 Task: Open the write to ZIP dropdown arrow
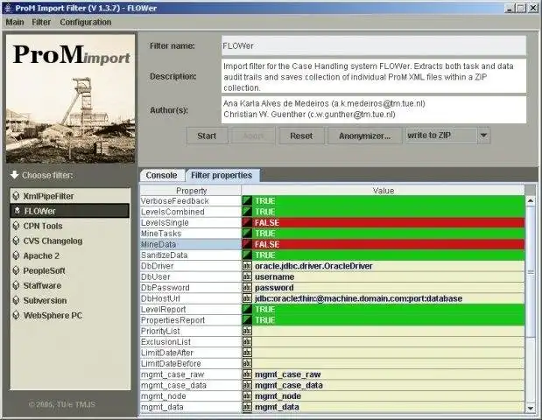pos(483,136)
